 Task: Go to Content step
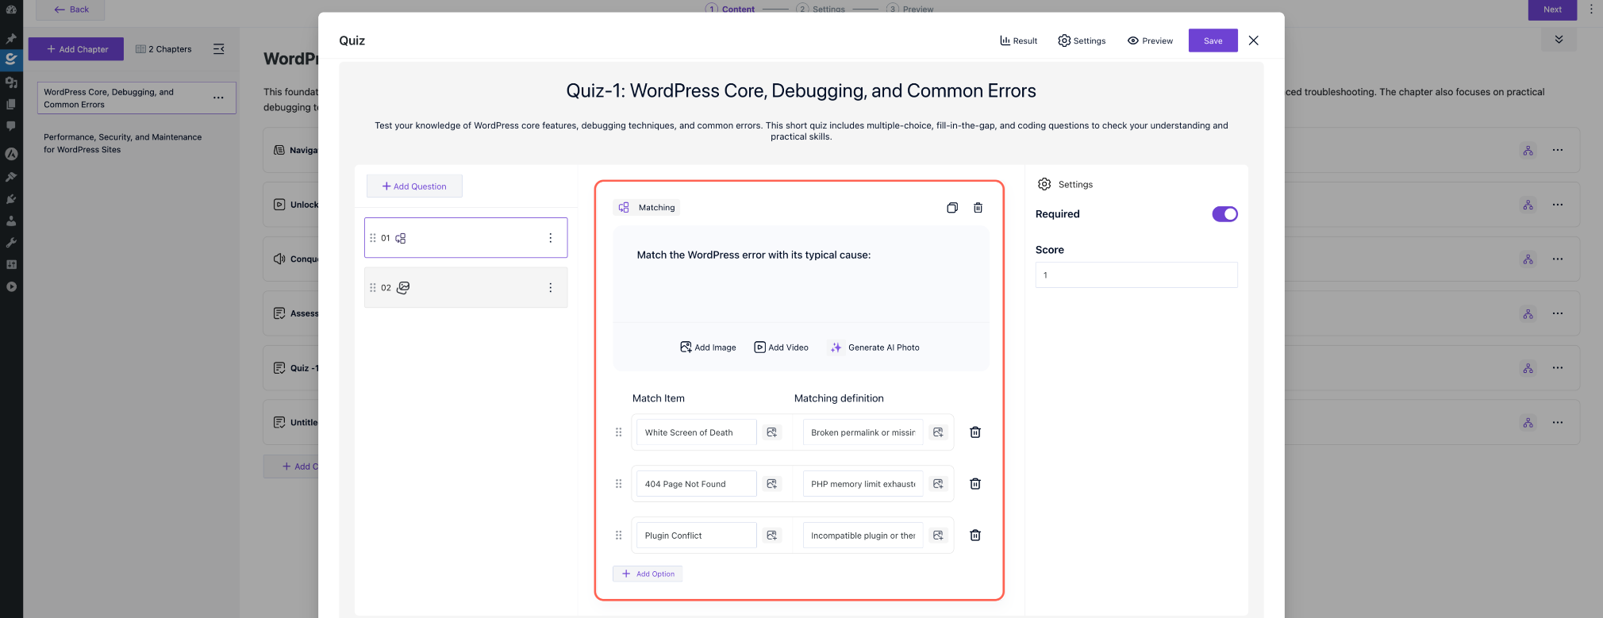(730, 9)
